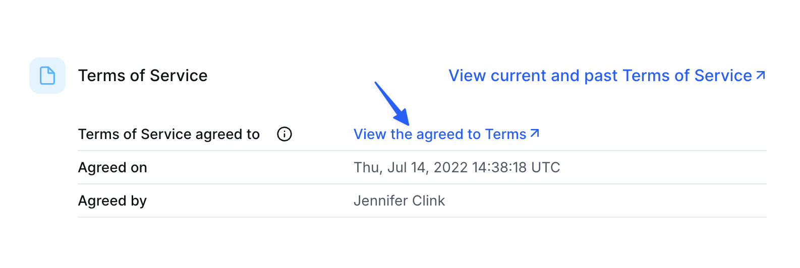Image resolution: width=800 pixels, height=268 pixels.
Task: Click the divider under agreed to Terms row
Action: [x=422, y=151]
